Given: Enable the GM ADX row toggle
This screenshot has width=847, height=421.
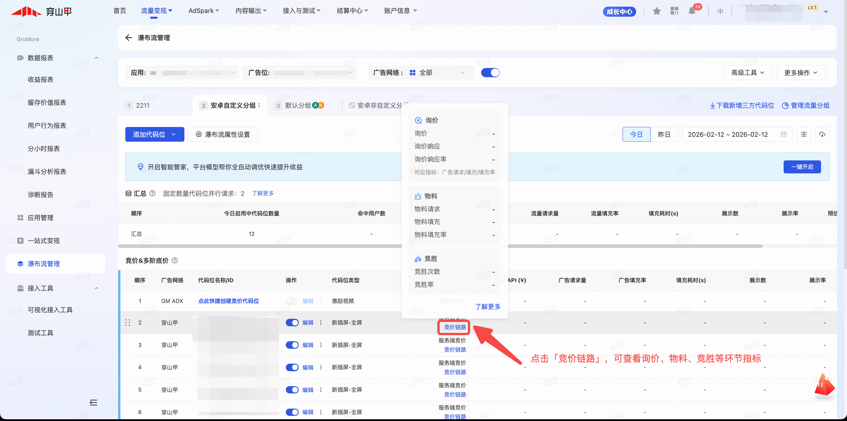Looking at the screenshot, I should [292, 301].
